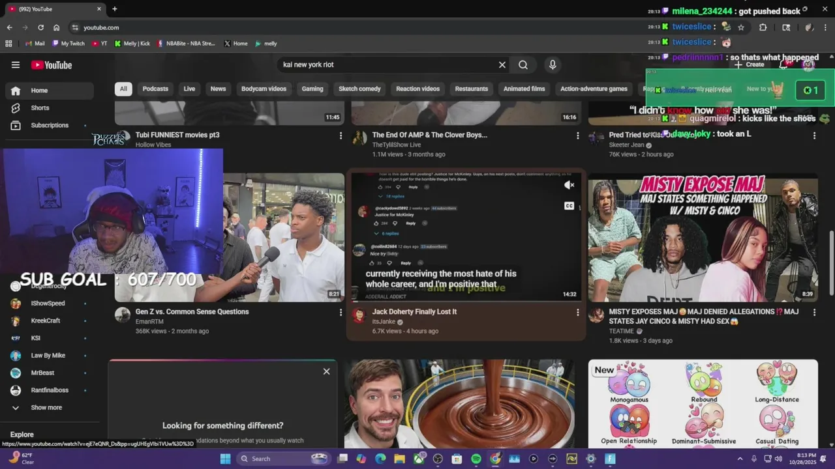Open the browser extensions puzzle icon

pos(763,27)
